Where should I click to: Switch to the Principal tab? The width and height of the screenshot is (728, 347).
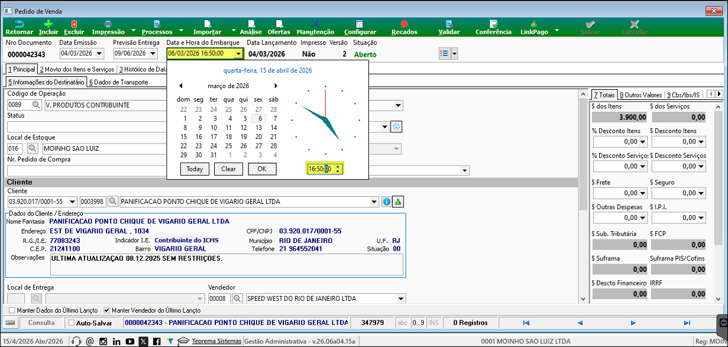[x=22, y=69]
